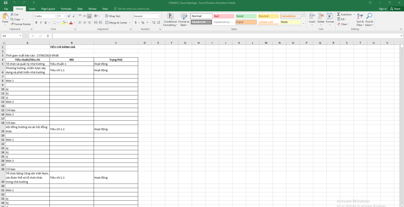Click the Format Painter brush icon
The width and height of the screenshot is (404, 207).
tap(12, 24)
